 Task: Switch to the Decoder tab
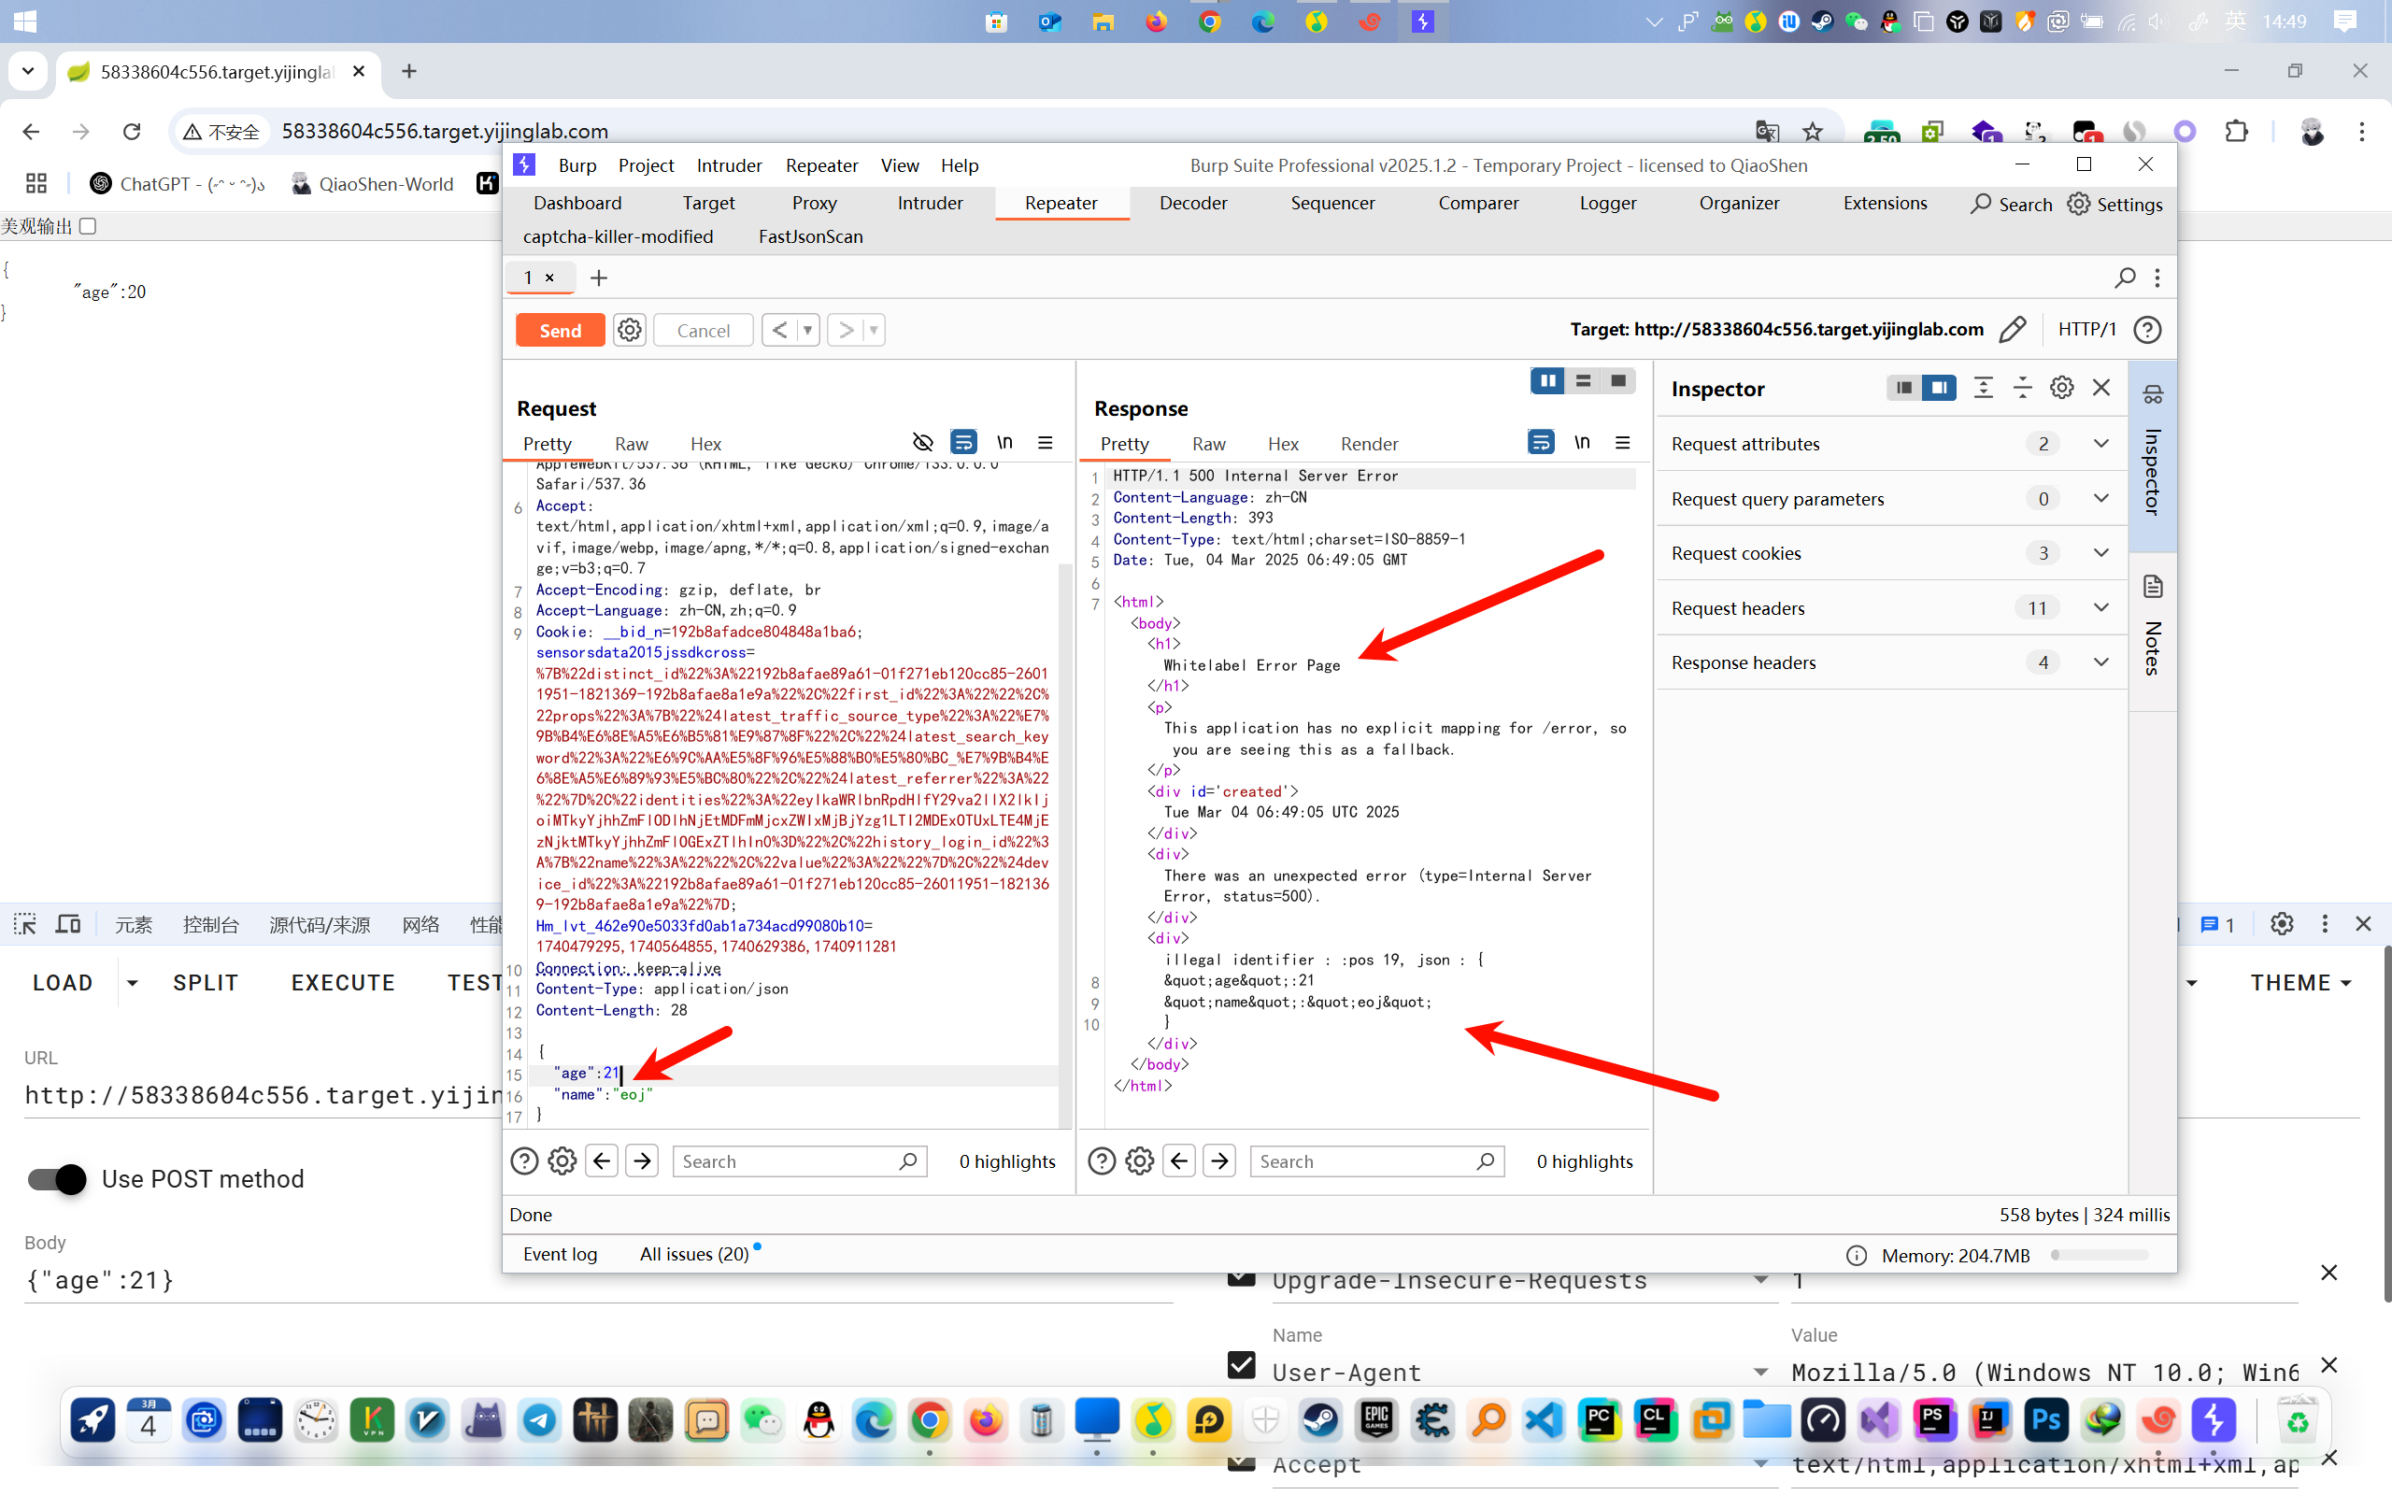coord(1192,203)
